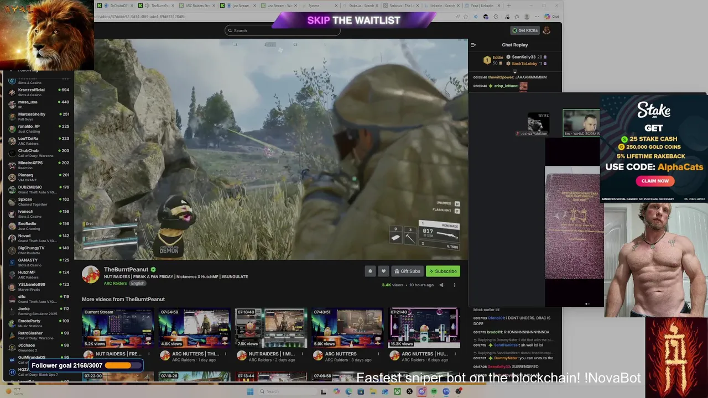Open BigChungyTV channel in sidebar
The image size is (708, 398).
(38, 250)
